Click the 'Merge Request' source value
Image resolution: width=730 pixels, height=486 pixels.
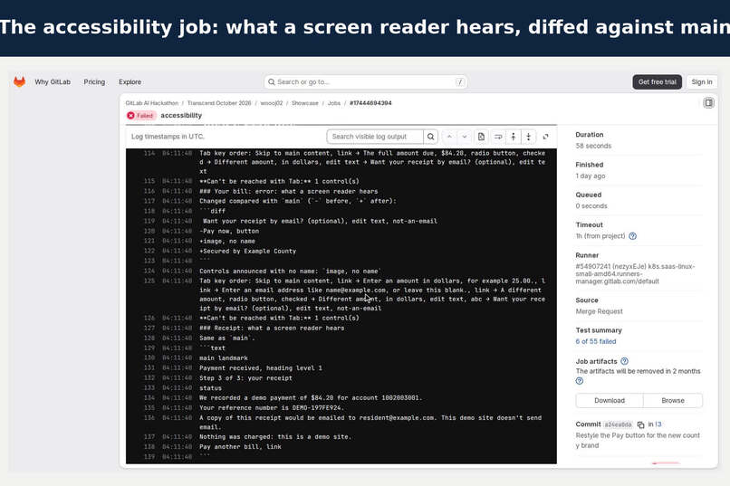coord(599,311)
